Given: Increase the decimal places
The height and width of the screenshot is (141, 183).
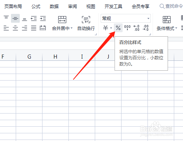Looking at the screenshot, I should [x=137, y=28].
